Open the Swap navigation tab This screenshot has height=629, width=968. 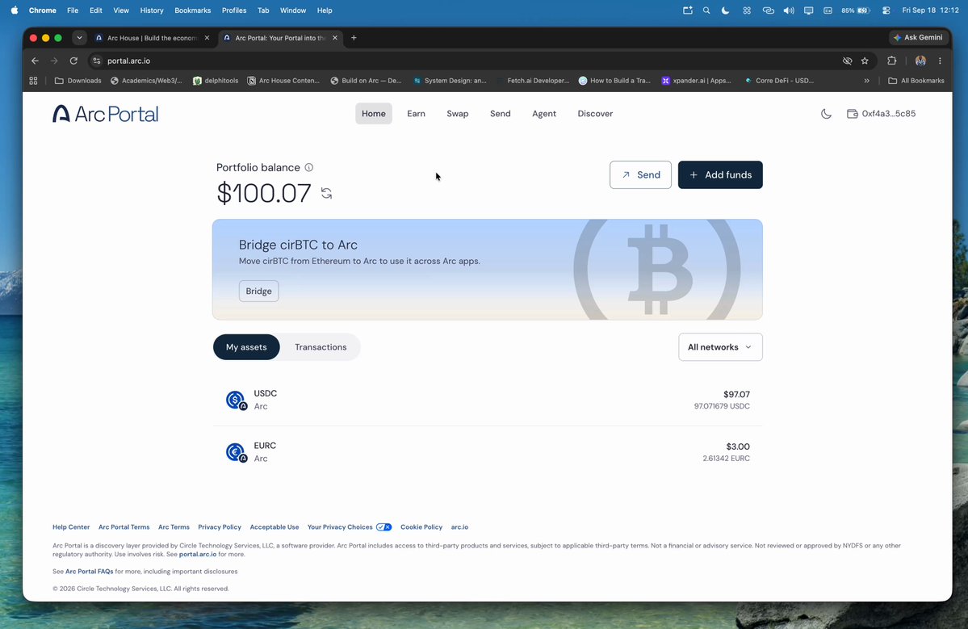(x=458, y=114)
